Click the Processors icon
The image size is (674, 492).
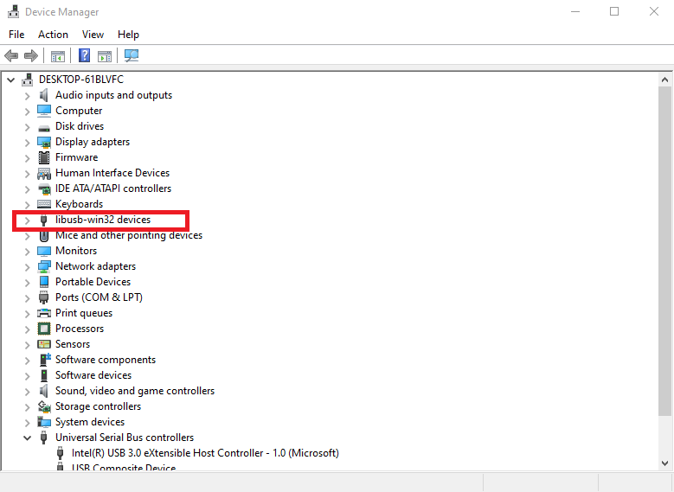(x=44, y=329)
